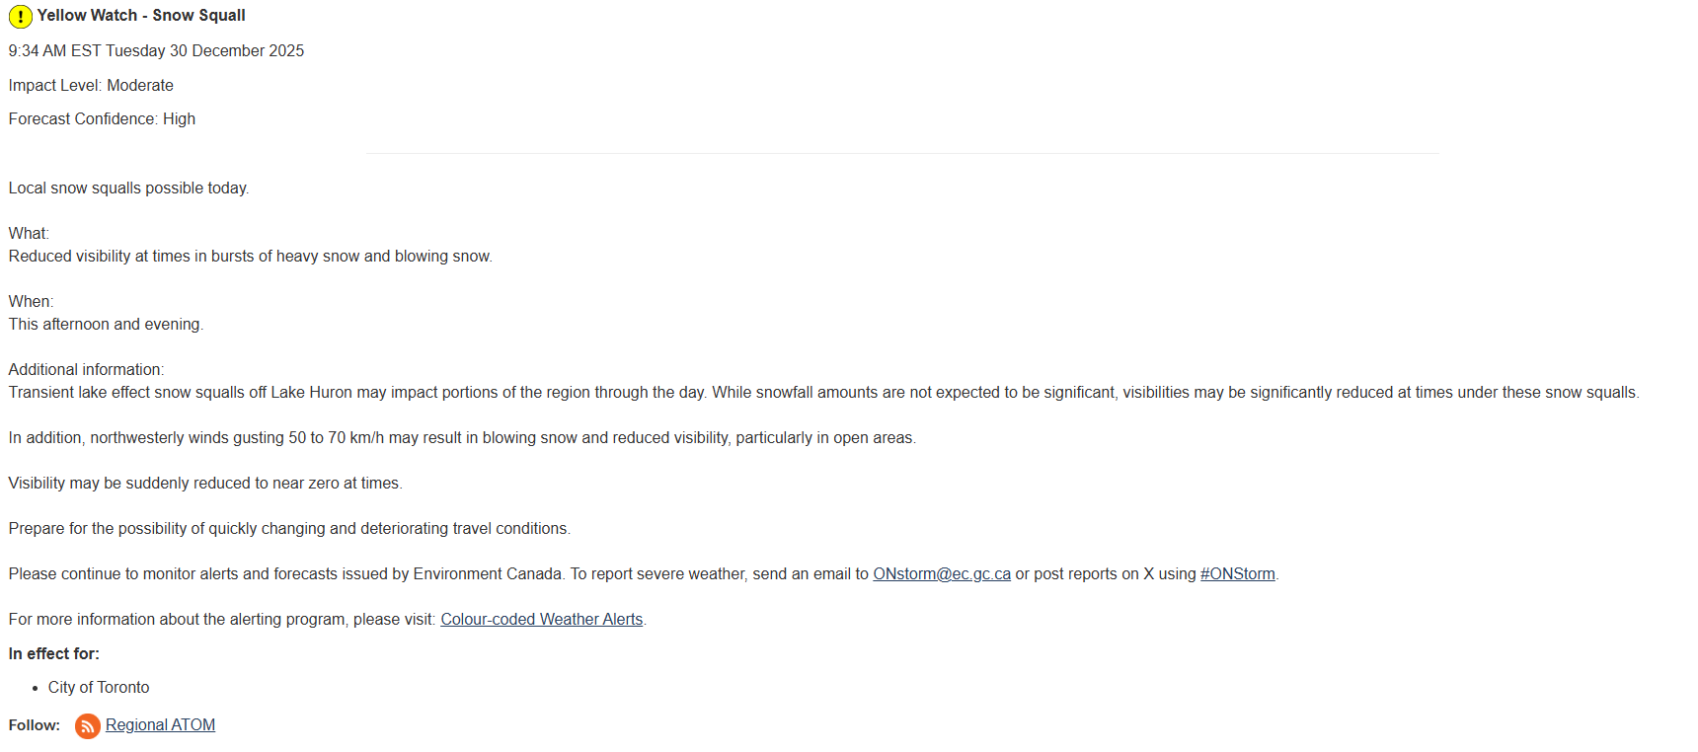Image resolution: width=1698 pixels, height=752 pixels.
Task: Click the yellow exclamation warning icon
Action: coord(21,17)
